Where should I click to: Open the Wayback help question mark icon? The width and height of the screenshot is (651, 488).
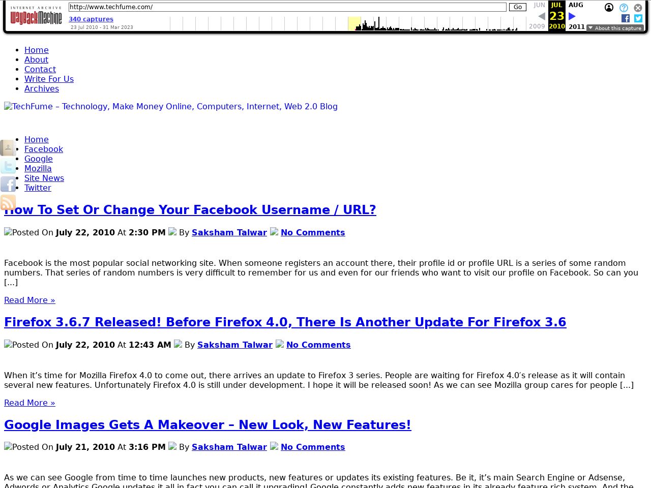pyautogui.click(x=624, y=8)
